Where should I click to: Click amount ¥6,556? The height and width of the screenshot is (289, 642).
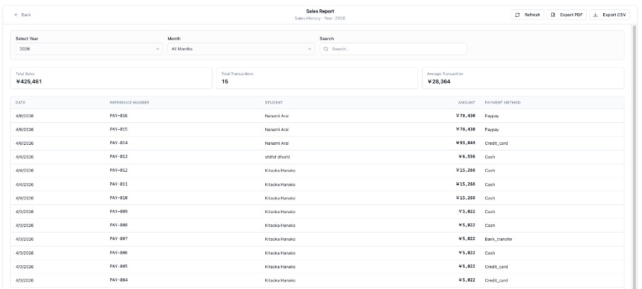click(467, 157)
